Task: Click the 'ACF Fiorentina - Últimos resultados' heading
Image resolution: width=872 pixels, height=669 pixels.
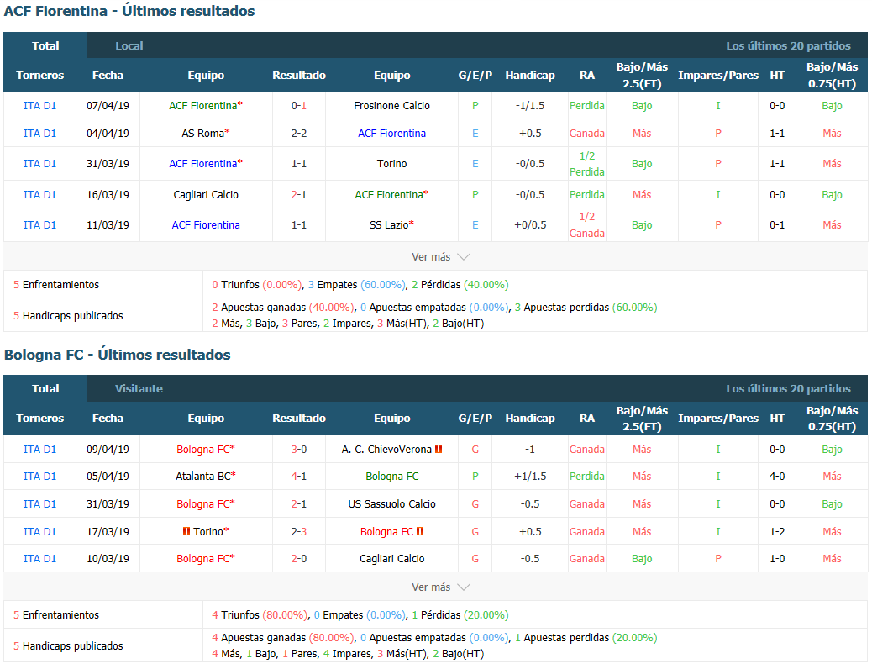Action: tap(129, 11)
